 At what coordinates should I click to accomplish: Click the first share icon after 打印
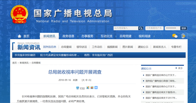click(88, 88)
